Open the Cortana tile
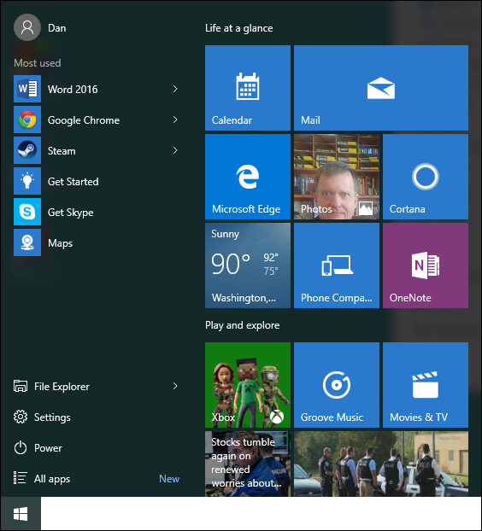482x531 pixels. pos(426,177)
